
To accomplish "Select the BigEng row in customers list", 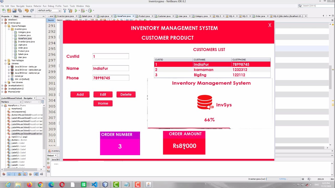I will click(212, 75).
